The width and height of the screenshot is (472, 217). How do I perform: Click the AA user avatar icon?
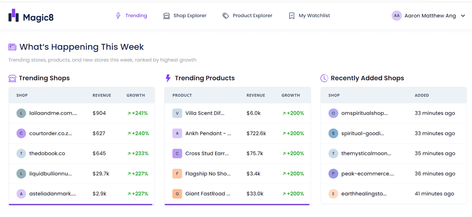point(396,16)
